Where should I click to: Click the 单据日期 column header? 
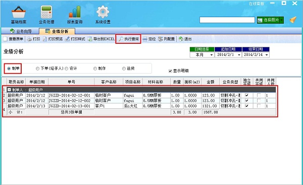(37, 82)
